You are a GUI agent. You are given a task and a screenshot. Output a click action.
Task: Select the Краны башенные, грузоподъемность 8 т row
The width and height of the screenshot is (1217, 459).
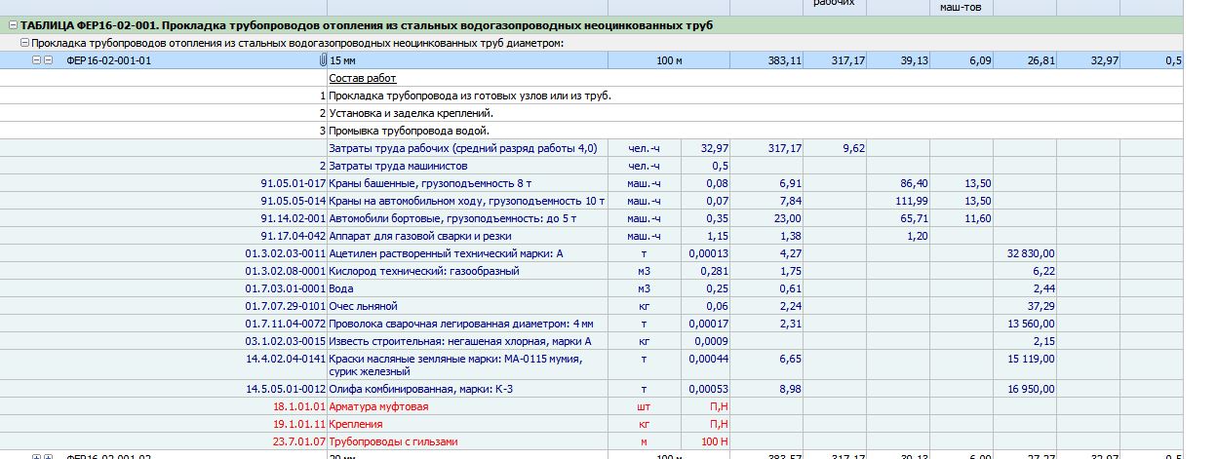(608, 183)
